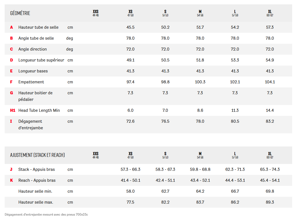Select the saddle height value 89.3
This screenshot has height=223, width=299.
[x=270, y=202]
